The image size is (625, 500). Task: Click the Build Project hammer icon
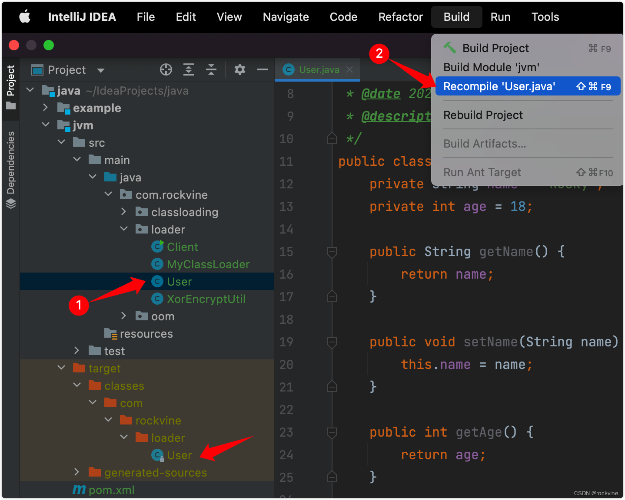[450, 48]
